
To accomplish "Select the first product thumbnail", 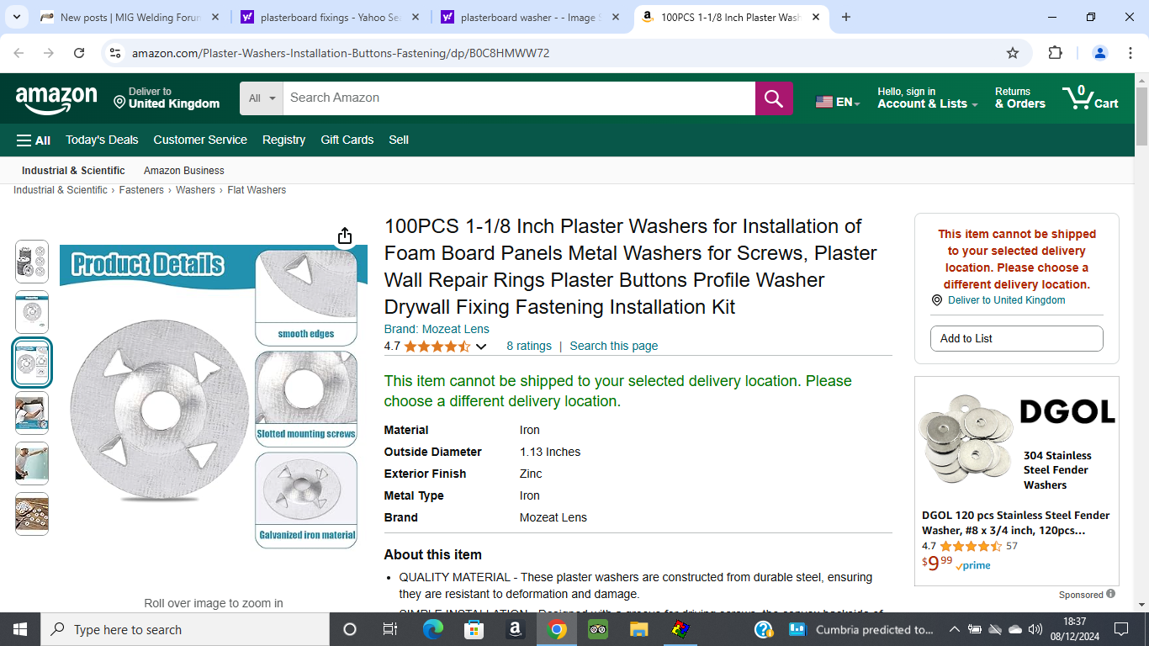I will [x=32, y=261].
